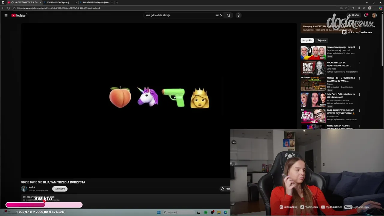Open Task View on the taskbar
The height and width of the screenshot is (216, 384).
click(x=199, y=212)
